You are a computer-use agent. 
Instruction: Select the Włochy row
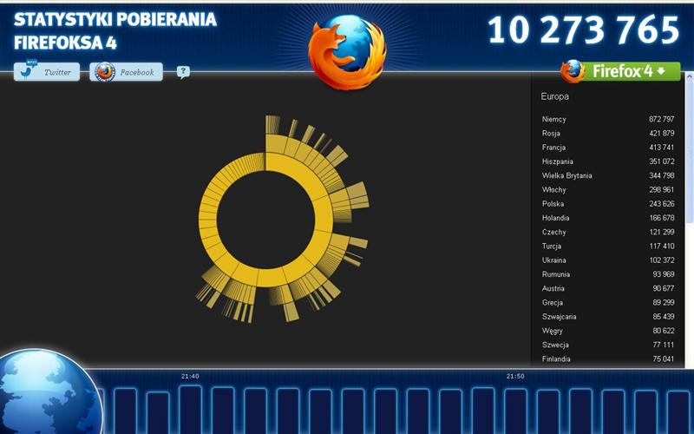point(608,189)
